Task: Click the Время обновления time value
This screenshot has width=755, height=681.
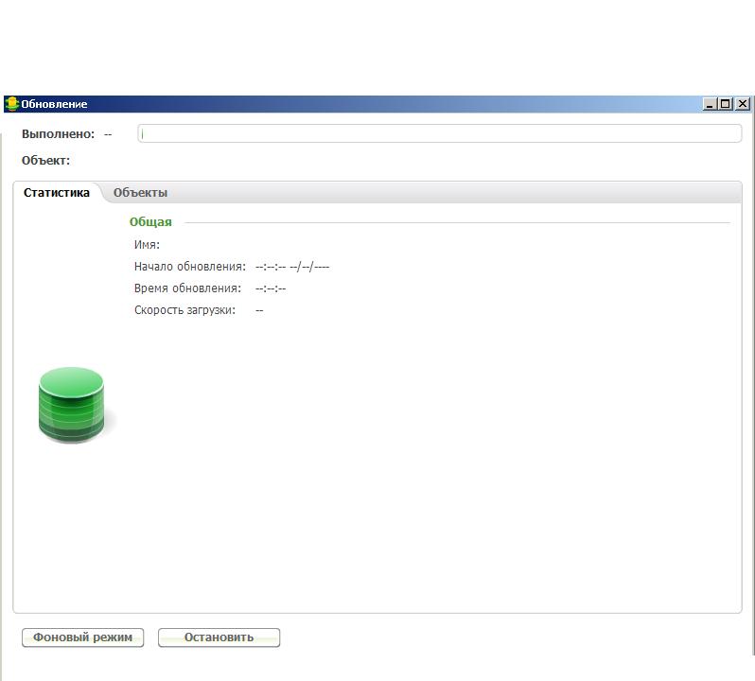Action: coord(271,288)
